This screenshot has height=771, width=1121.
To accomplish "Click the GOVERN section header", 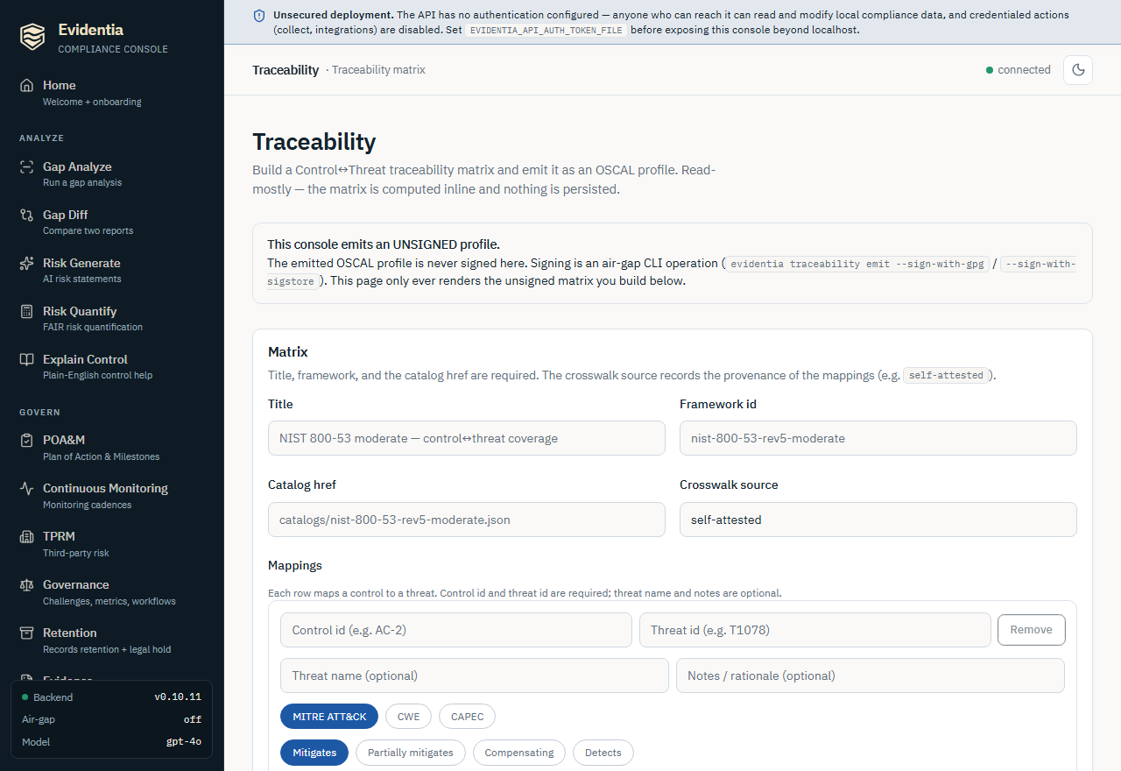I will 39,412.
